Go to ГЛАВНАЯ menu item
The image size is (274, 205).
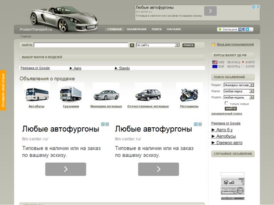(114, 29)
